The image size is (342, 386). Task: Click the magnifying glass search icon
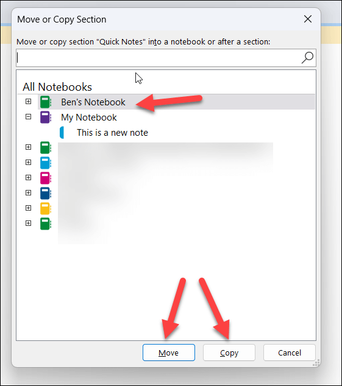(307, 58)
